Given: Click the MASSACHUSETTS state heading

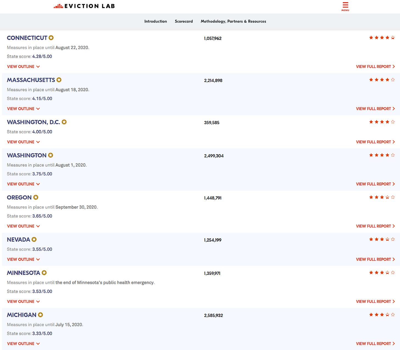Looking at the screenshot, I should [x=31, y=80].
